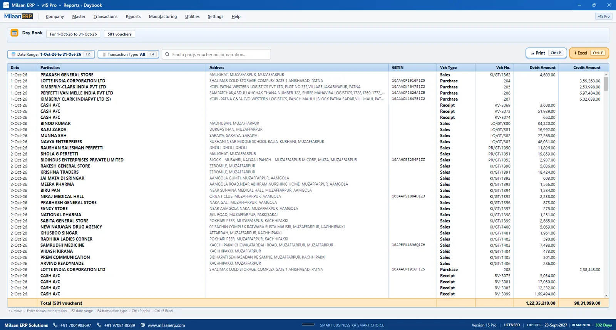Image resolution: width=616 pixels, height=330 pixels.
Task: Click the Vch Type column header
Action: [x=456, y=68]
